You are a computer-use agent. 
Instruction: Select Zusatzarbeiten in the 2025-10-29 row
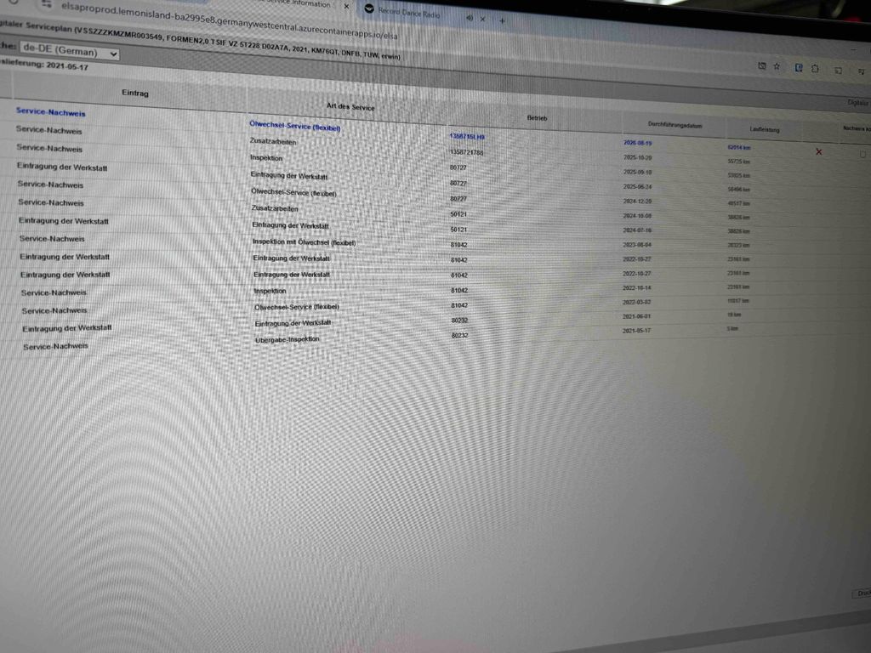click(x=273, y=142)
